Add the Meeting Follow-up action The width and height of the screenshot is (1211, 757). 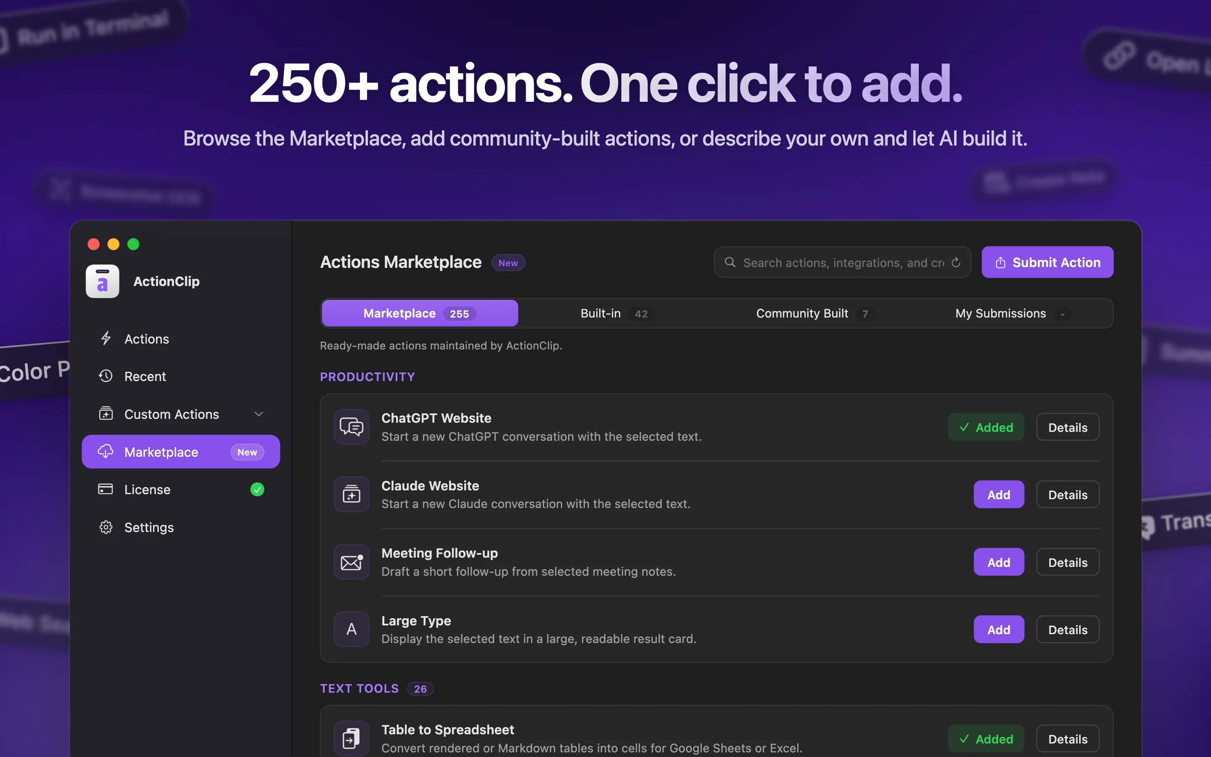pyautogui.click(x=999, y=562)
